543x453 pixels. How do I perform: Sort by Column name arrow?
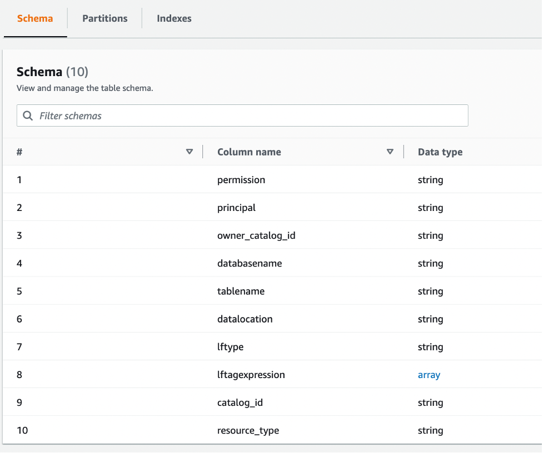click(390, 152)
